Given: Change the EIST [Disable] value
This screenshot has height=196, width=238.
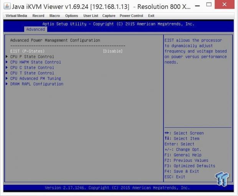Looking at the screenshot, I should (x=112, y=51).
